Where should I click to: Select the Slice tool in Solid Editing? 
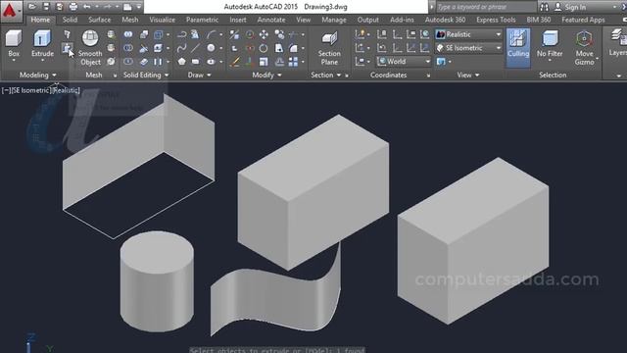[144, 48]
